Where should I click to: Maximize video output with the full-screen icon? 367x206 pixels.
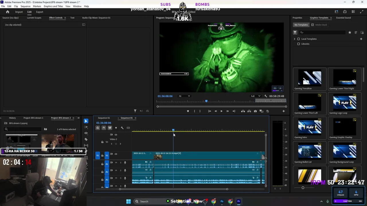(x=361, y=12)
